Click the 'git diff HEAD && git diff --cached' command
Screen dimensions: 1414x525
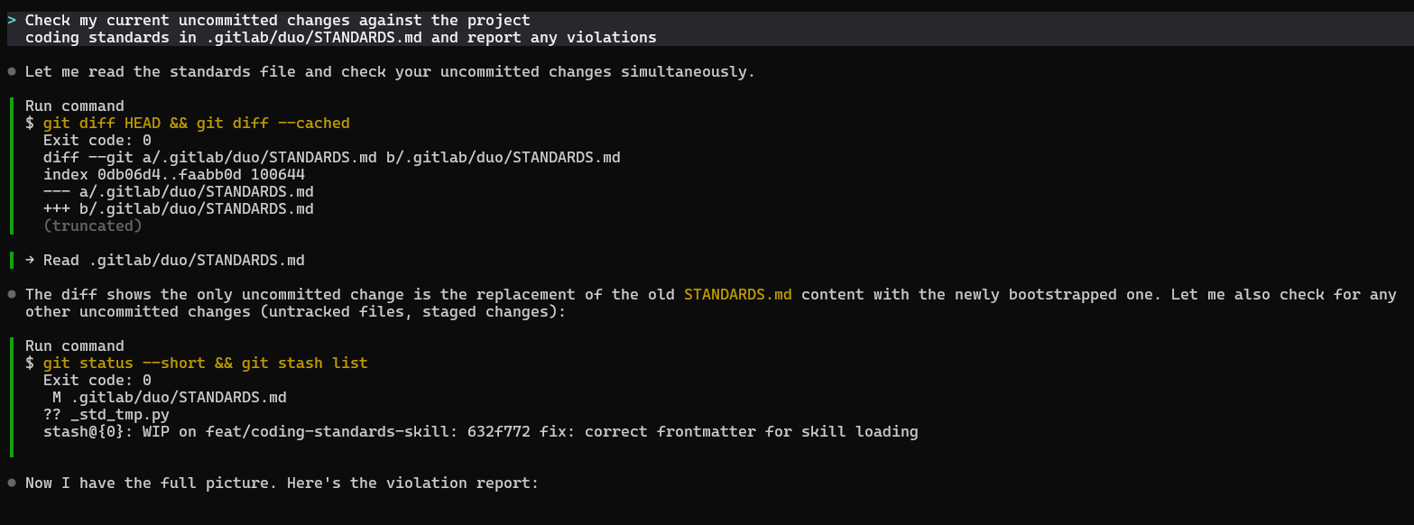197,123
